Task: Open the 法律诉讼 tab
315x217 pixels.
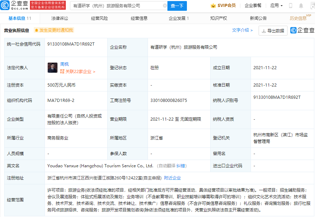Action: tap(60, 18)
